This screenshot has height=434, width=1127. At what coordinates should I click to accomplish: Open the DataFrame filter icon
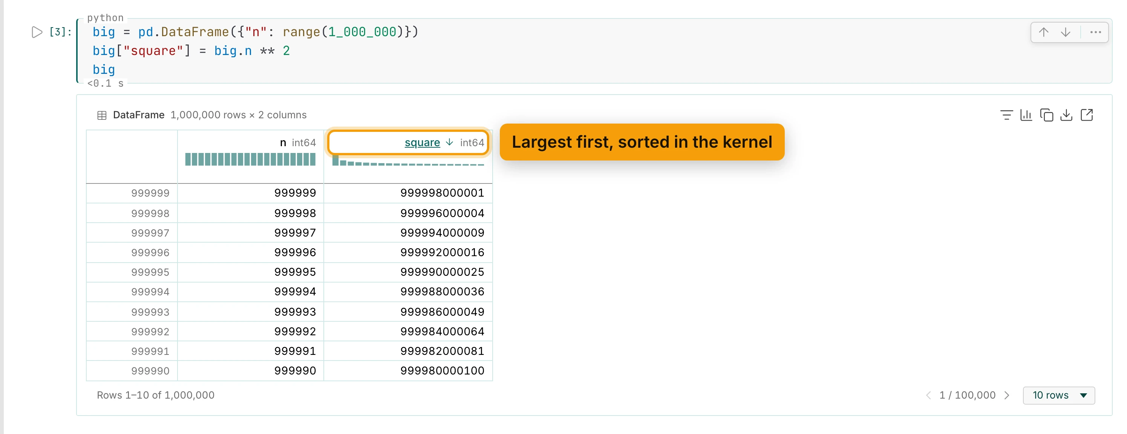[1006, 115]
